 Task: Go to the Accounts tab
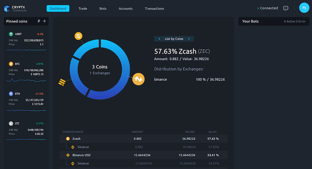pos(126,9)
